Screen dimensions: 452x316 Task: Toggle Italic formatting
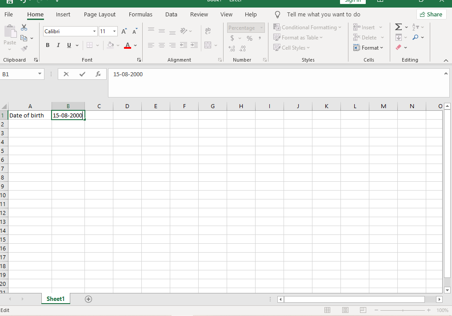click(x=58, y=45)
